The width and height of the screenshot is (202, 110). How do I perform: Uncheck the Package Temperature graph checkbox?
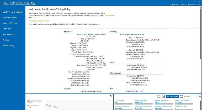tap(28, 101)
